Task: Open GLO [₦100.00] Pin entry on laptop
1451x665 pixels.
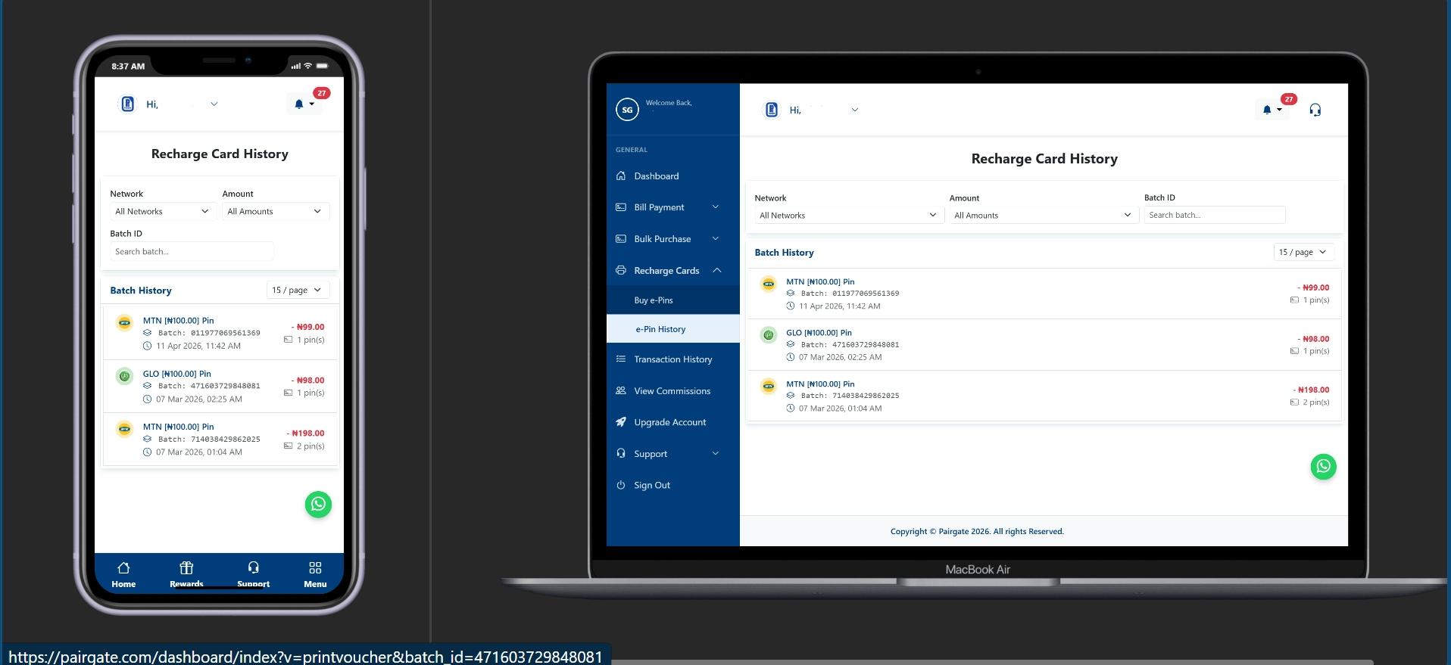Action: point(1044,344)
